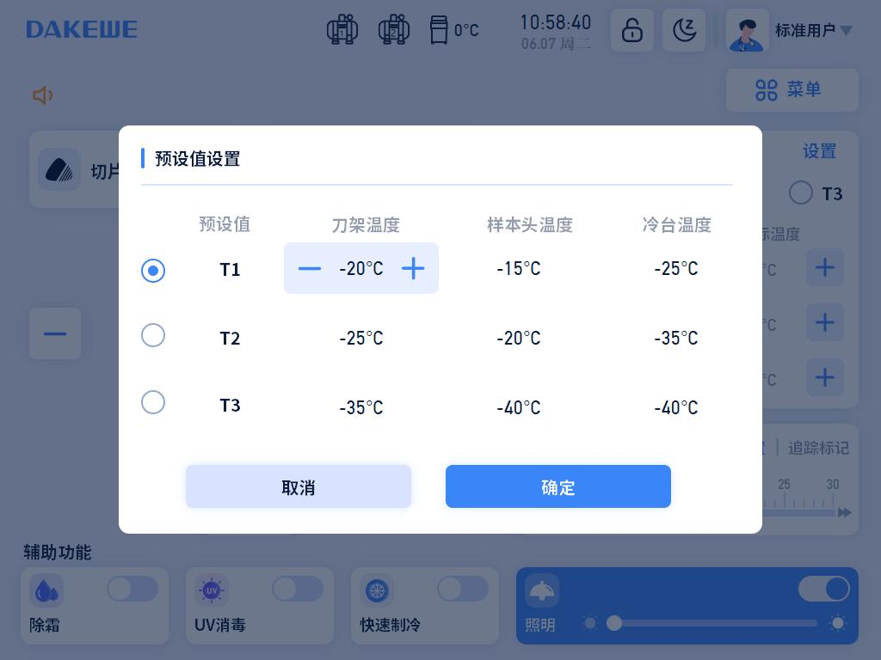Image resolution: width=881 pixels, height=660 pixels.
Task: Click the first compressor status icon
Action: [x=342, y=30]
